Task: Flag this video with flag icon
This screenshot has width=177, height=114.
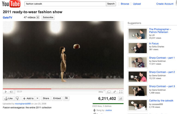Action: click(x=66, y=98)
